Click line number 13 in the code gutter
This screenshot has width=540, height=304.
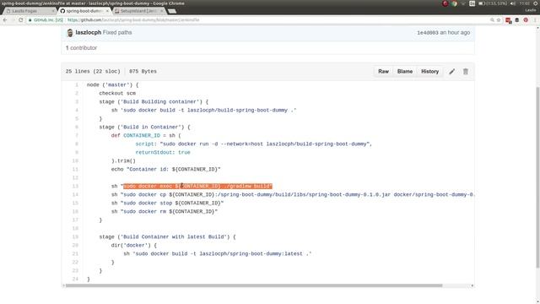(x=75, y=186)
